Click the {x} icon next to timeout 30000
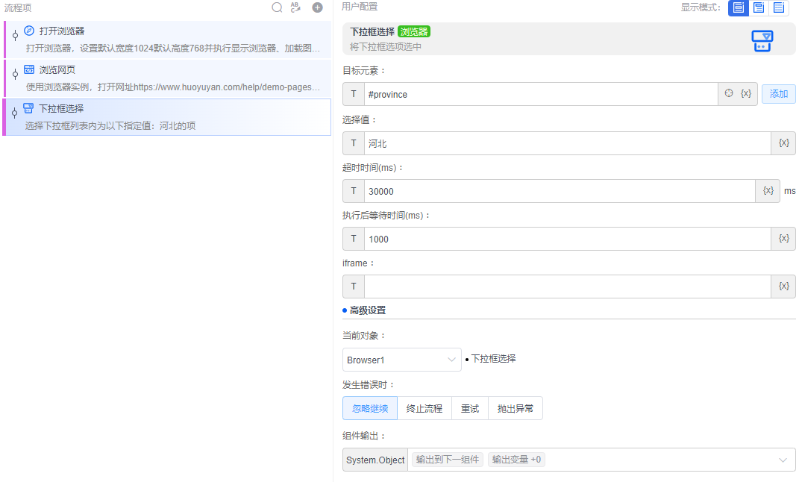This screenshot has width=799, height=482. [x=768, y=191]
